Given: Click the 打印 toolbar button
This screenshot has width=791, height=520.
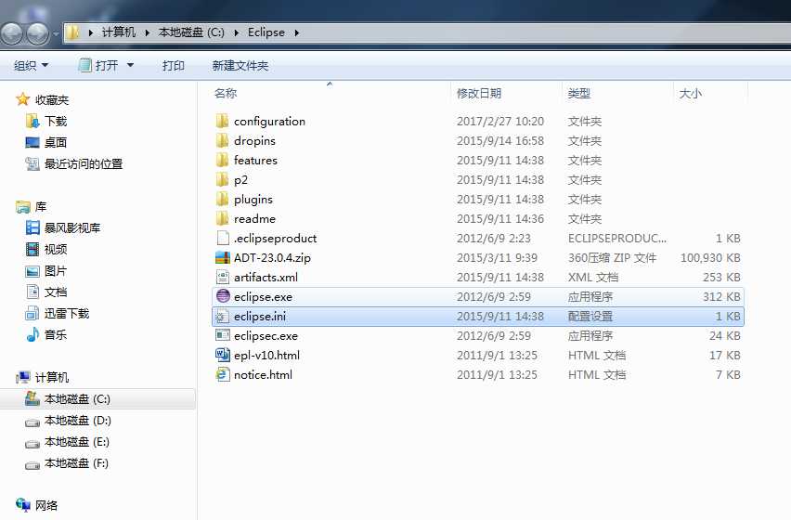Looking at the screenshot, I should point(174,66).
